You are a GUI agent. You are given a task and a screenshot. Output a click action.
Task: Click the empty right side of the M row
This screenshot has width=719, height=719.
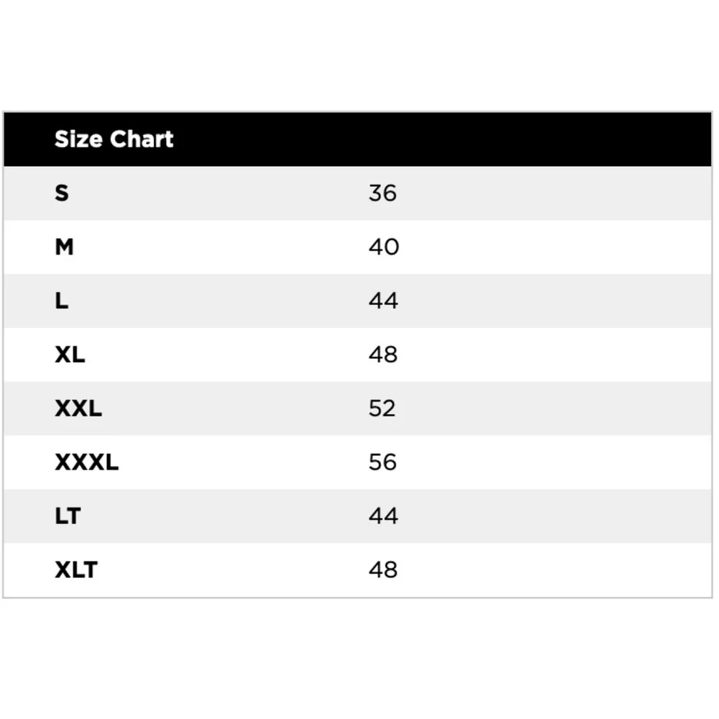[x=555, y=247]
